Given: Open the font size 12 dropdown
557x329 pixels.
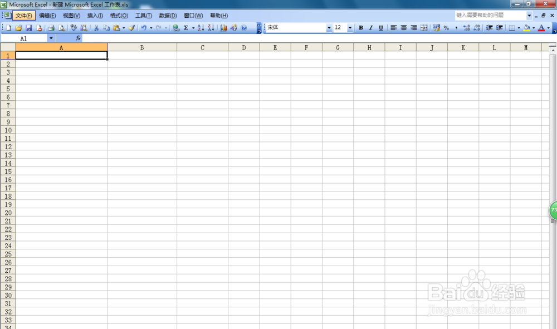Looking at the screenshot, I should [350, 28].
